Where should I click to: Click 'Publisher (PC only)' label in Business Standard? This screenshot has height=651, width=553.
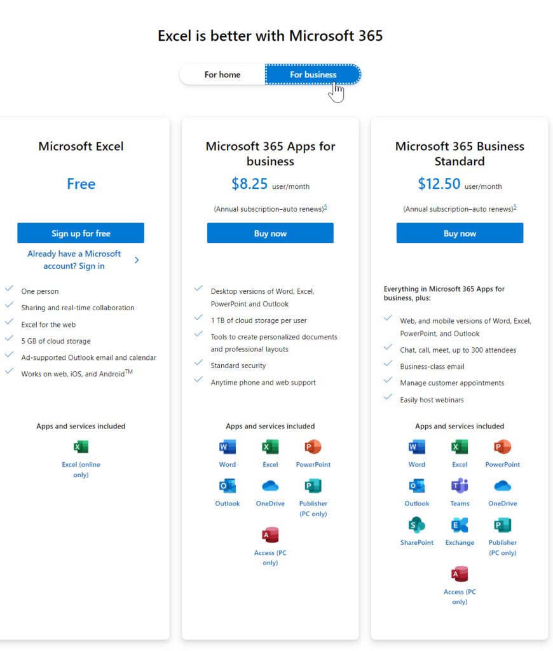pos(502,547)
